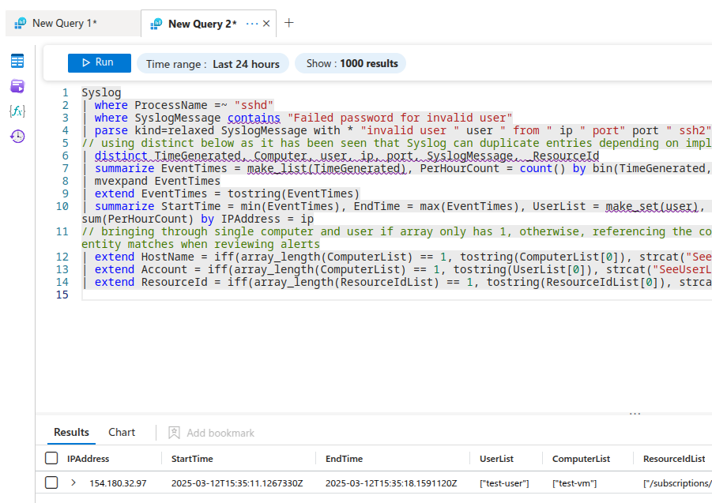Open the Tables sidebar panel icon

pyautogui.click(x=17, y=61)
